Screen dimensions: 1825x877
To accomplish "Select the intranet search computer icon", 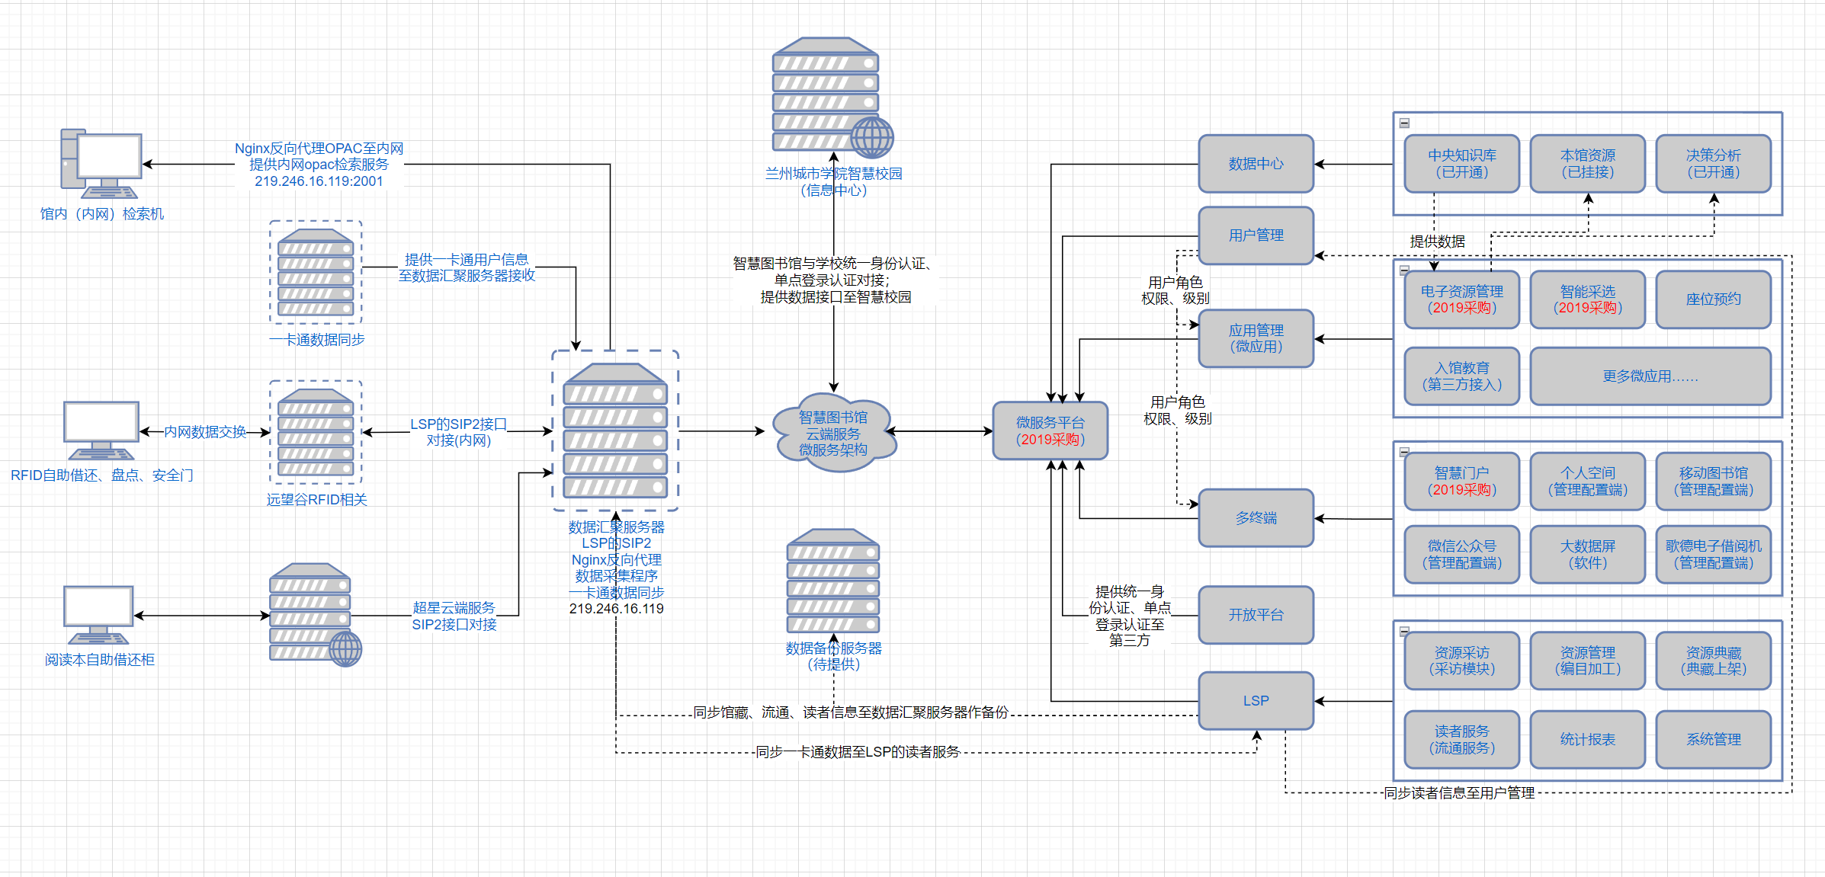I will click(x=101, y=164).
